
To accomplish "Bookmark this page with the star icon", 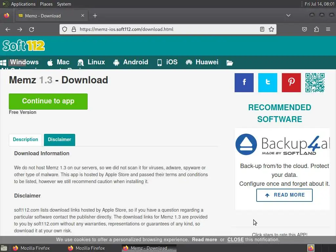I will click(x=271, y=29).
